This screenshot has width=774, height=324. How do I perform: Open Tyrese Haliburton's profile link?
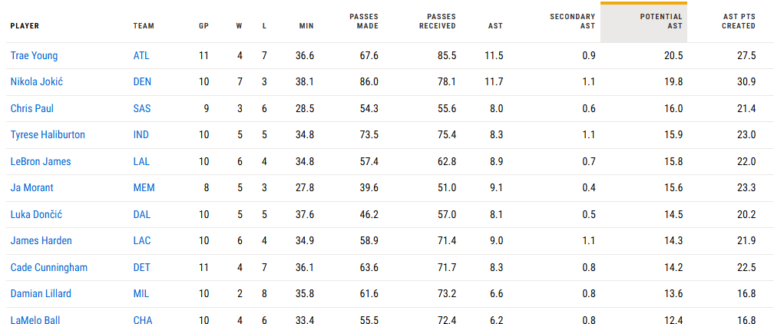pos(48,135)
